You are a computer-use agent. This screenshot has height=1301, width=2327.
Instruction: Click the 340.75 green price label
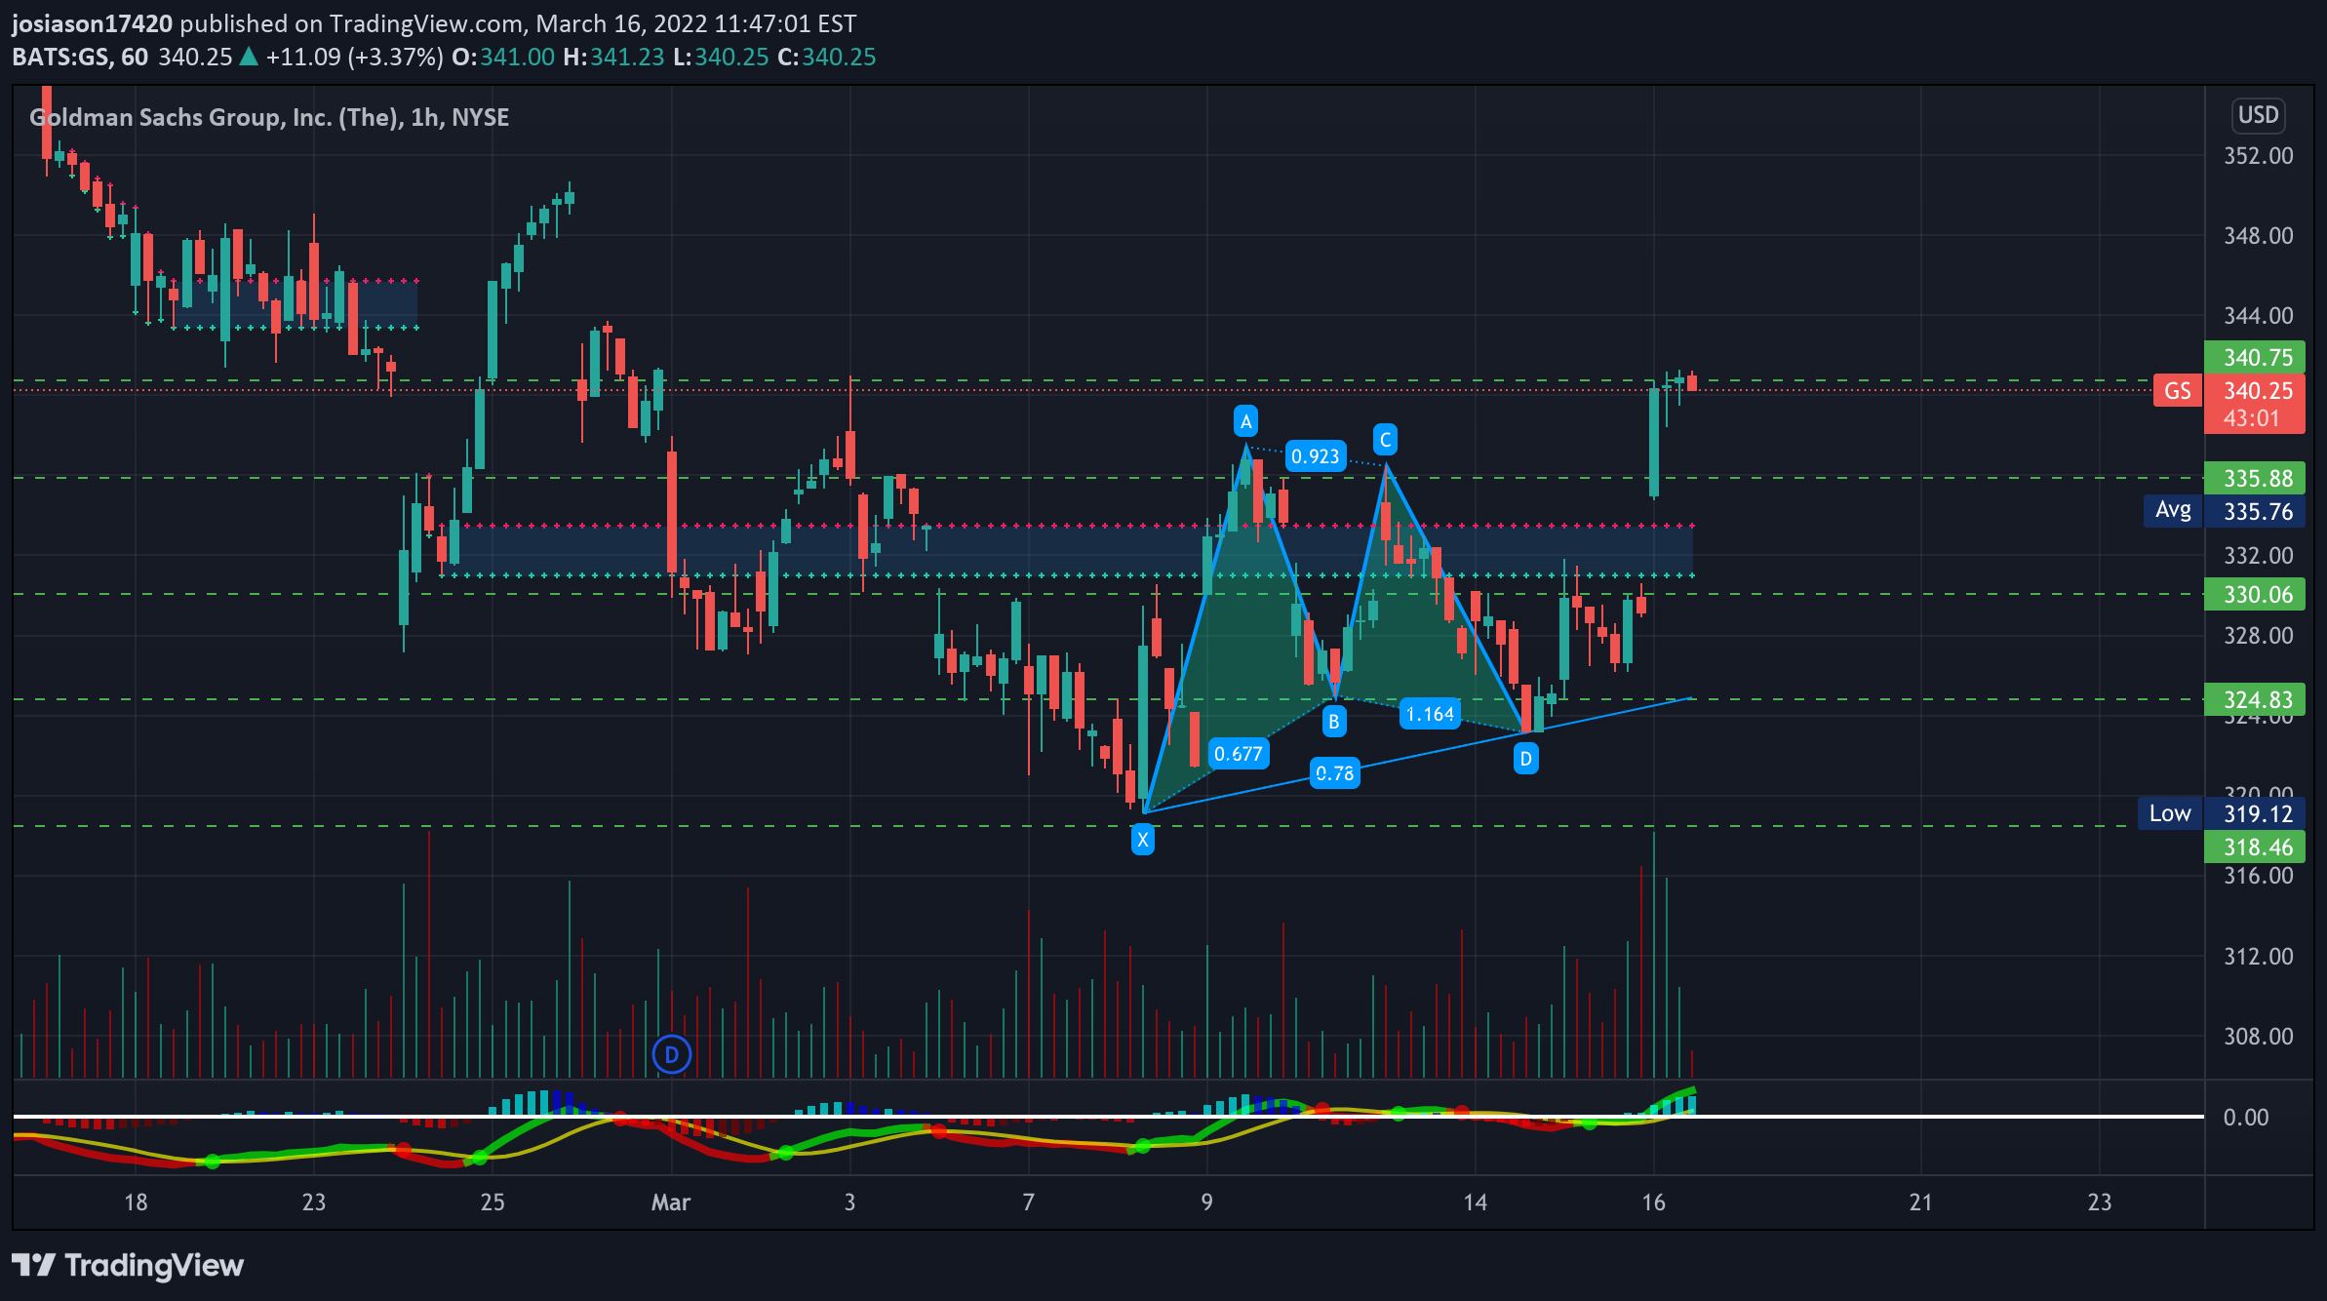coord(2254,357)
